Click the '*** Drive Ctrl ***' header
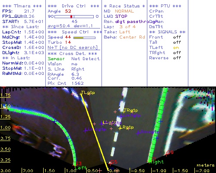 (73, 6)
